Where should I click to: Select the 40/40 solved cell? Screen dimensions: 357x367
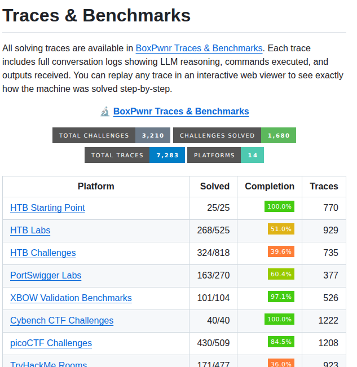[x=213, y=321]
